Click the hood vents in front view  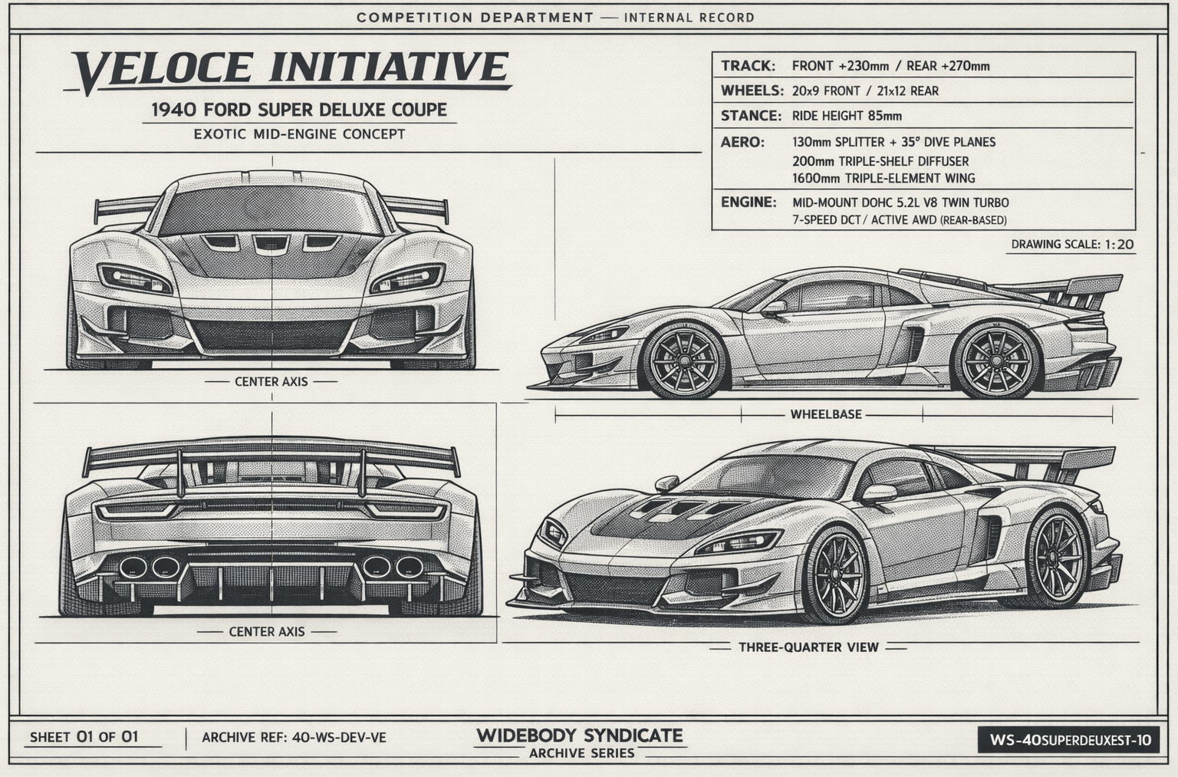pos(271,244)
